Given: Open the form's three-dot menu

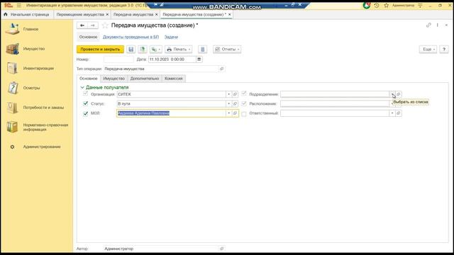Looking at the screenshot, I should tap(438, 25).
